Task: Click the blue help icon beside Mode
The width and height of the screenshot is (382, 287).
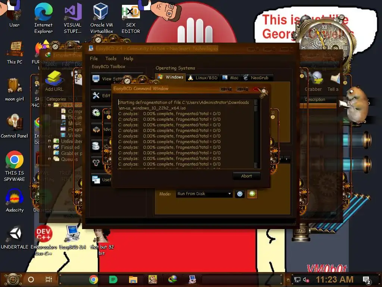Action: (240, 194)
